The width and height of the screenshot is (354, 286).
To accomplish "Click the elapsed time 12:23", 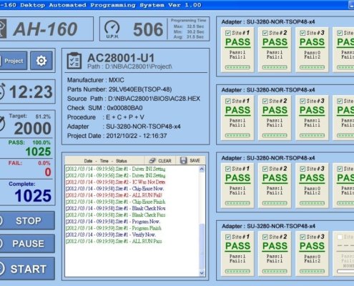I will (31, 92).
